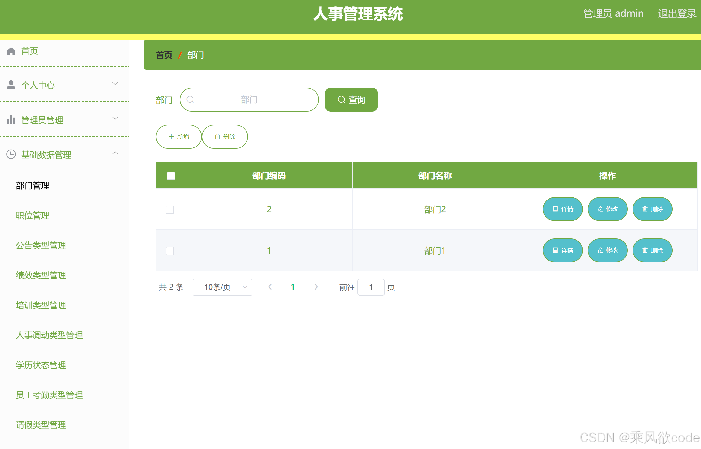Open the 10条/页 page size dropdown
The image size is (701, 449).
tap(222, 287)
